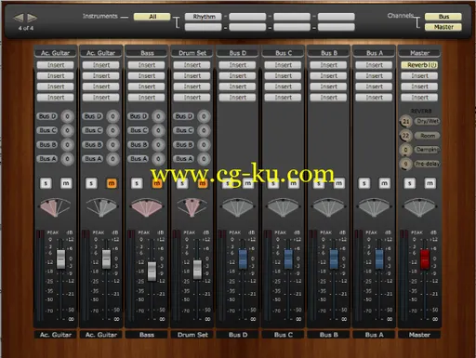This screenshot has height=358, width=476.
Task: Click Bus C send knob on first Ac. Guitar
Action: (x=67, y=130)
